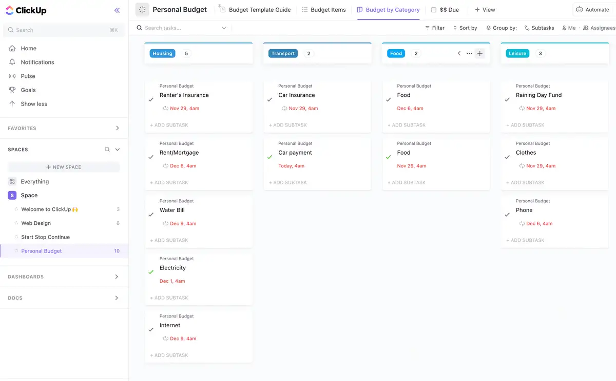Click Electricity due date Dec 1, 4am
This screenshot has width=616, height=381.
(x=172, y=281)
